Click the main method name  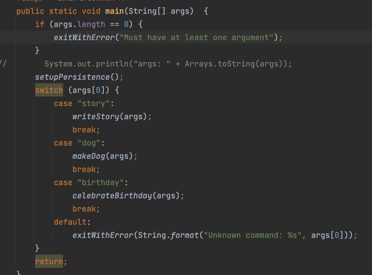pos(114,11)
